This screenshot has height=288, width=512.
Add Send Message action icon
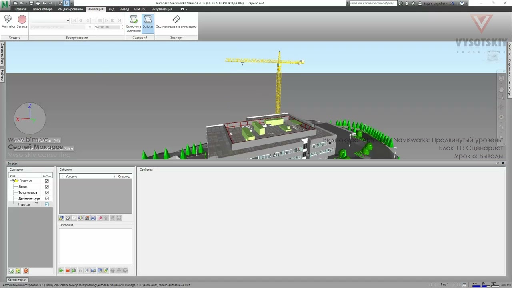(87, 270)
